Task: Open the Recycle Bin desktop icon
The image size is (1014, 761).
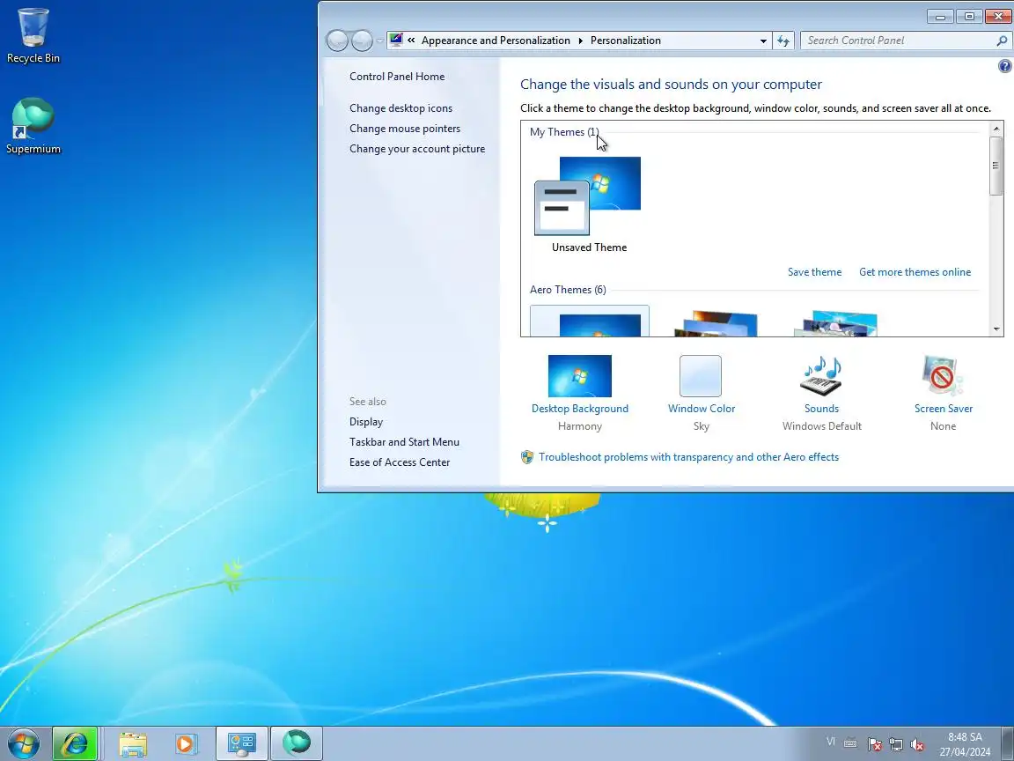Action: 33,35
